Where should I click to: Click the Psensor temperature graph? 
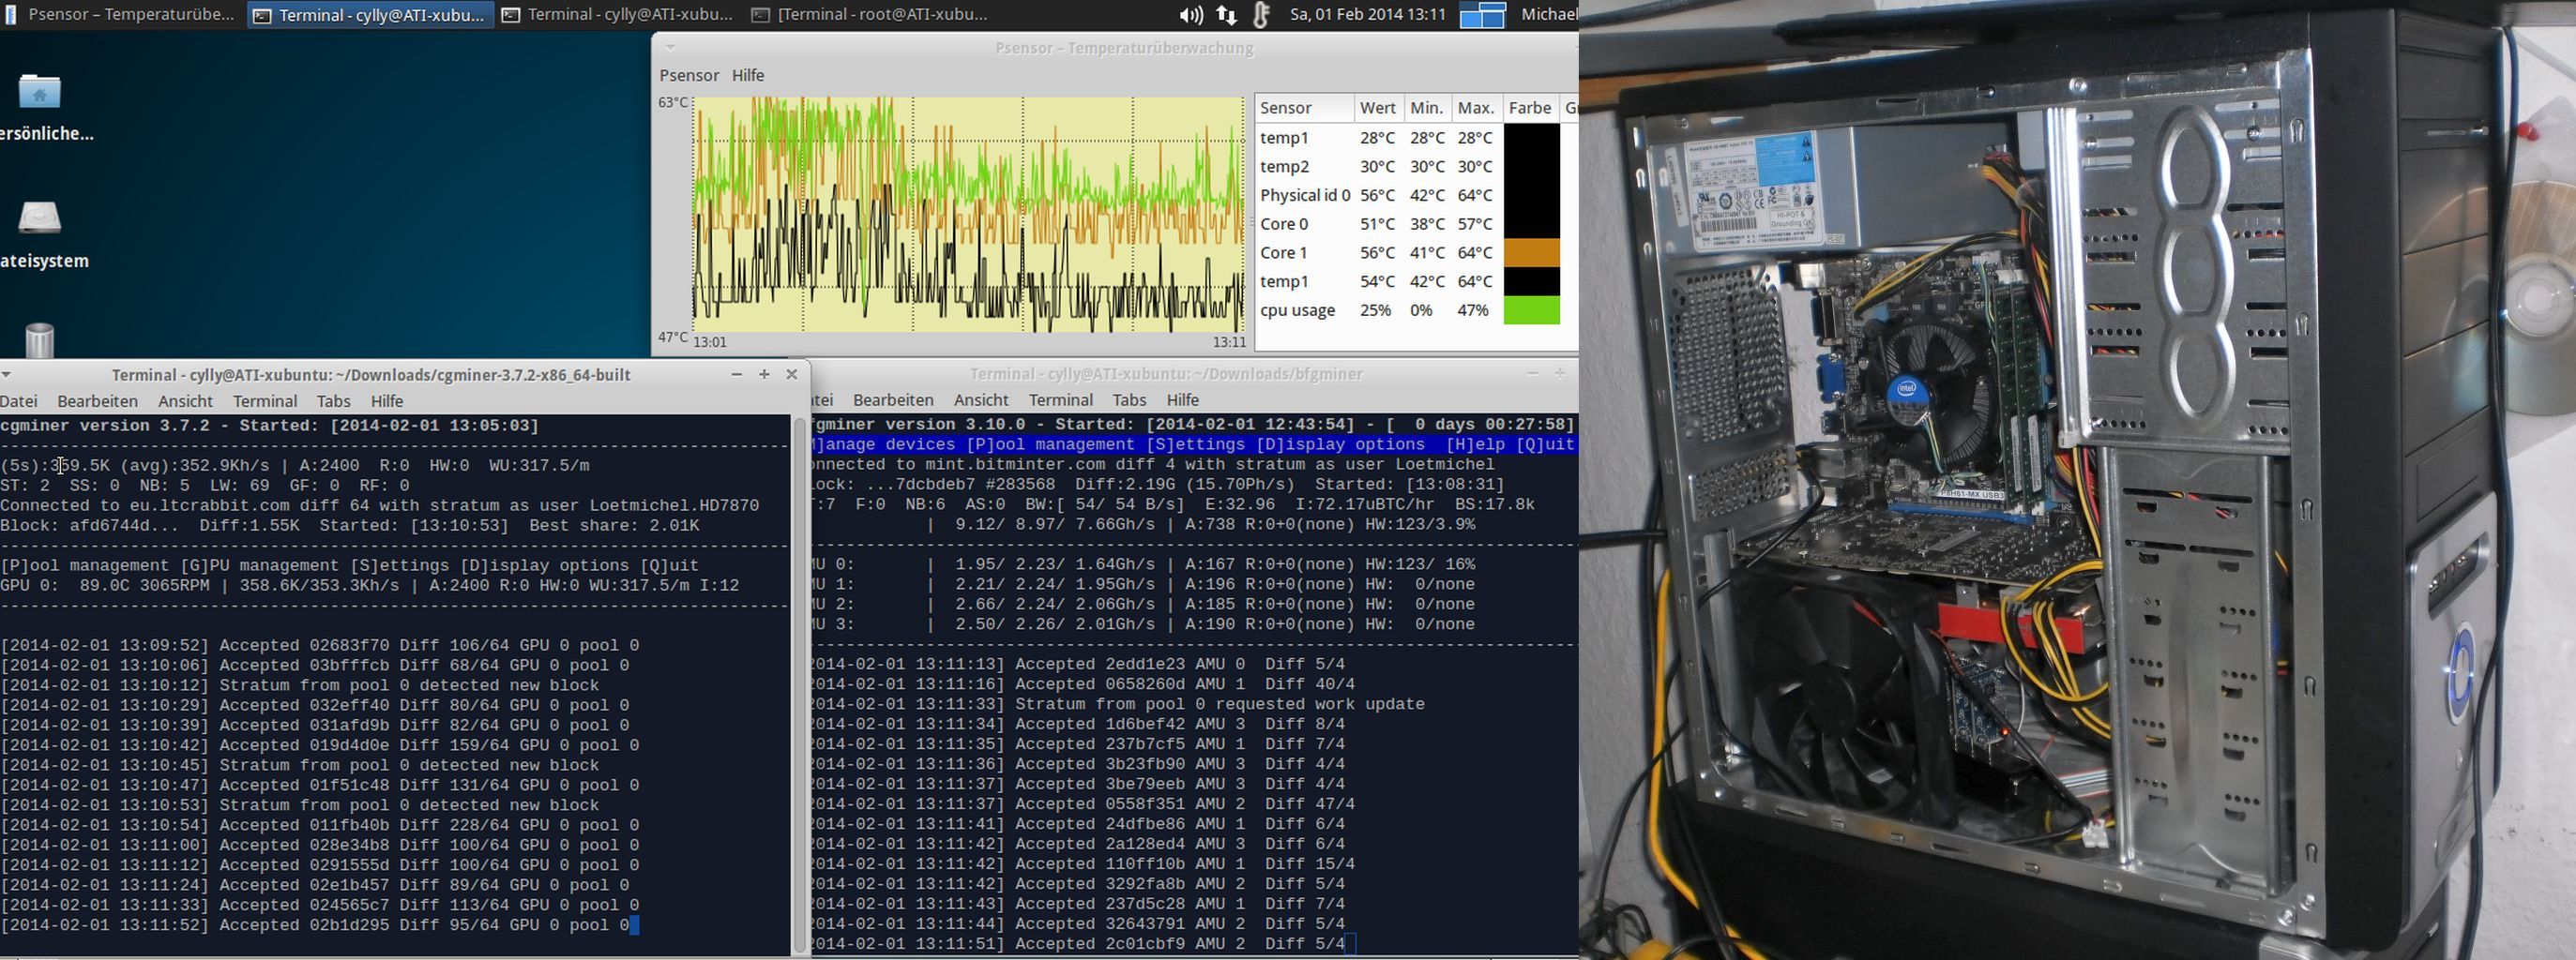coord(969,214)
